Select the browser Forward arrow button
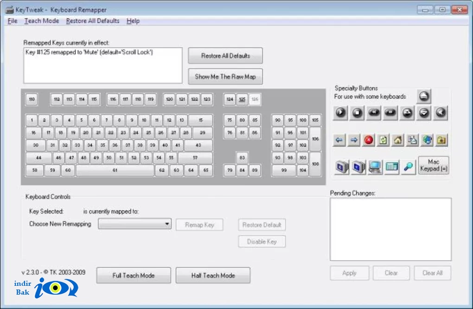 tap(354, 140)
